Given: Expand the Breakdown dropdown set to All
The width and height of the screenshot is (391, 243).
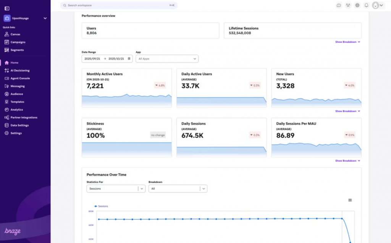Looking at the screenshot, I should pos(178,188).
